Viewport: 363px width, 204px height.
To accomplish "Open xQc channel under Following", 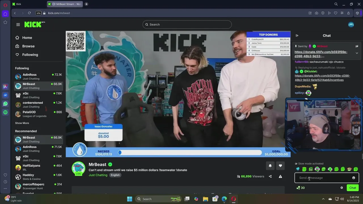I will pyautogui.click(x=39, y=95).
